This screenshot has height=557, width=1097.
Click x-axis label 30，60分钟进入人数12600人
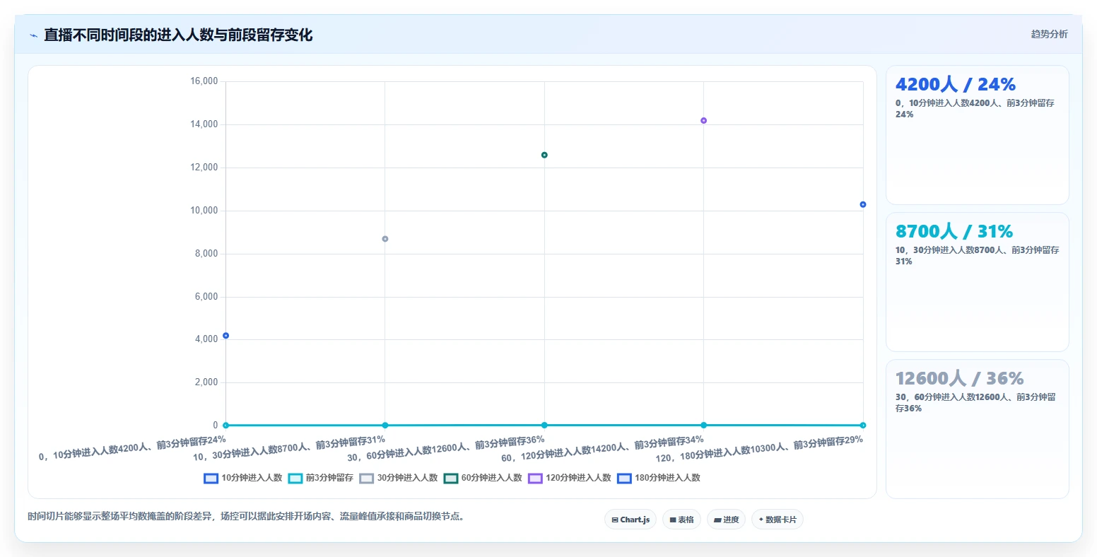(446, 448)
